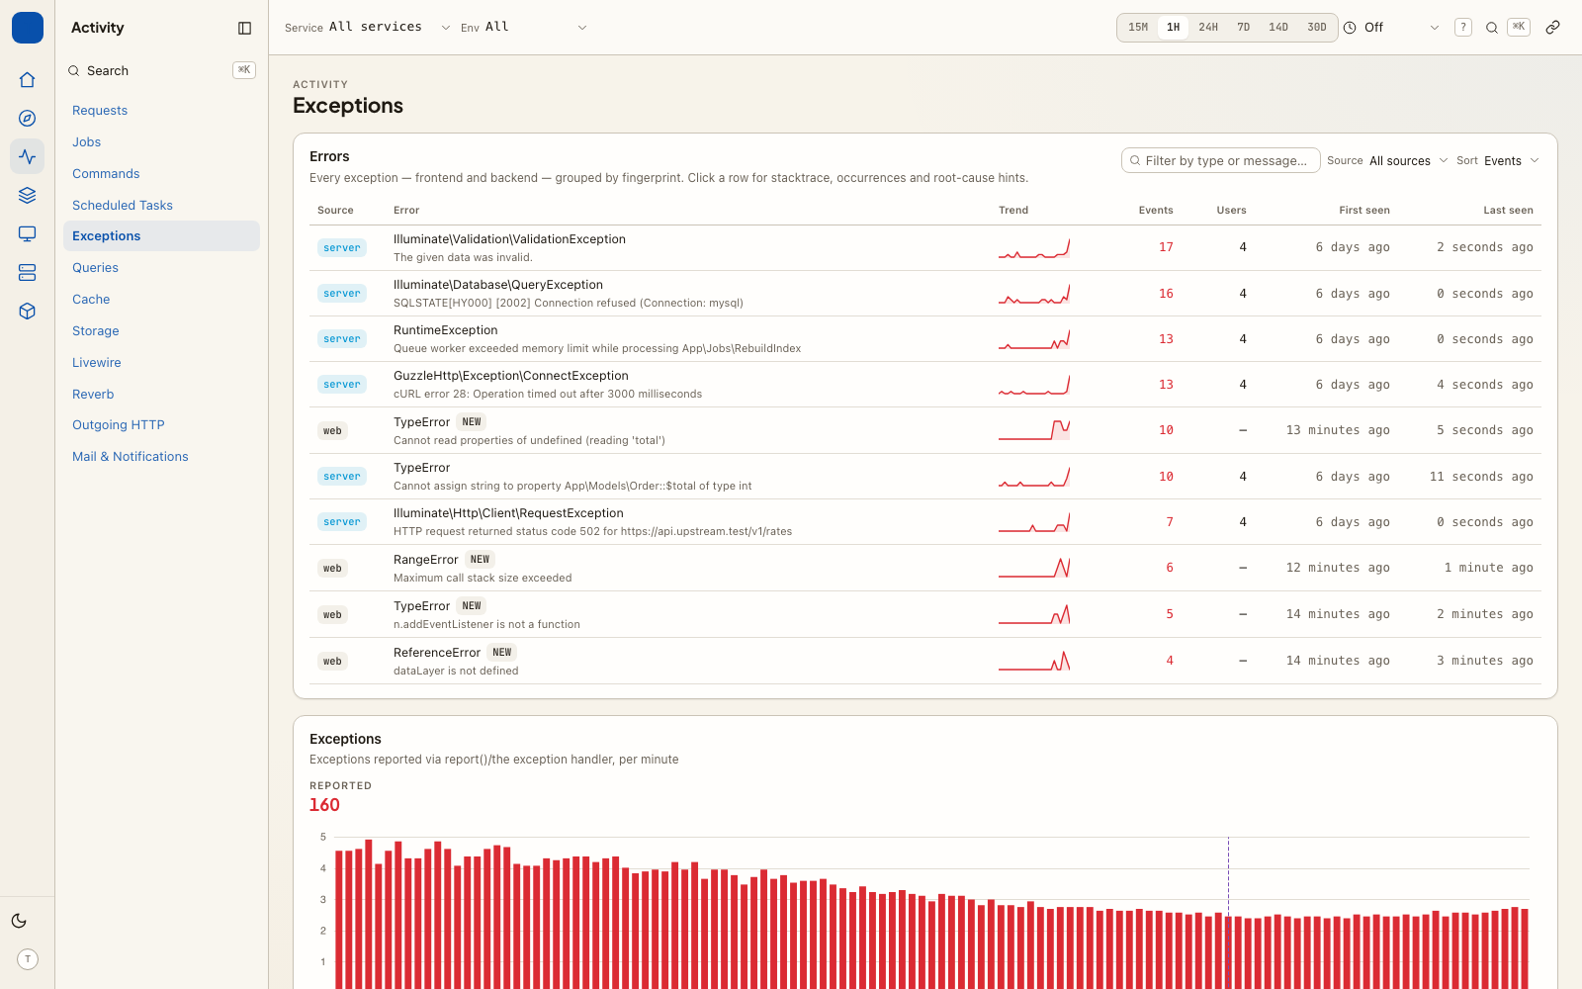Open the QueryException error row

tap(925, 294)
